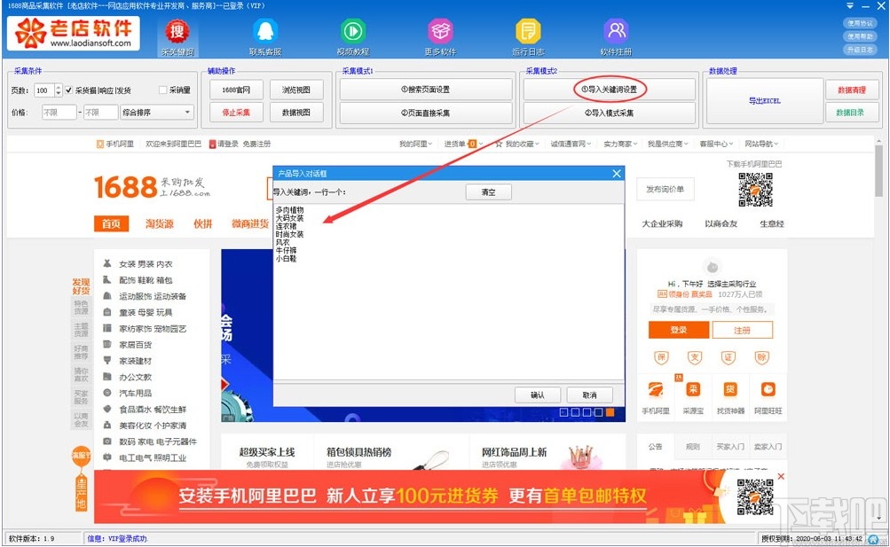This screenshot has width=890, height=547.
Task: View the 运行日志 run log icon
Action: (527, 34)
